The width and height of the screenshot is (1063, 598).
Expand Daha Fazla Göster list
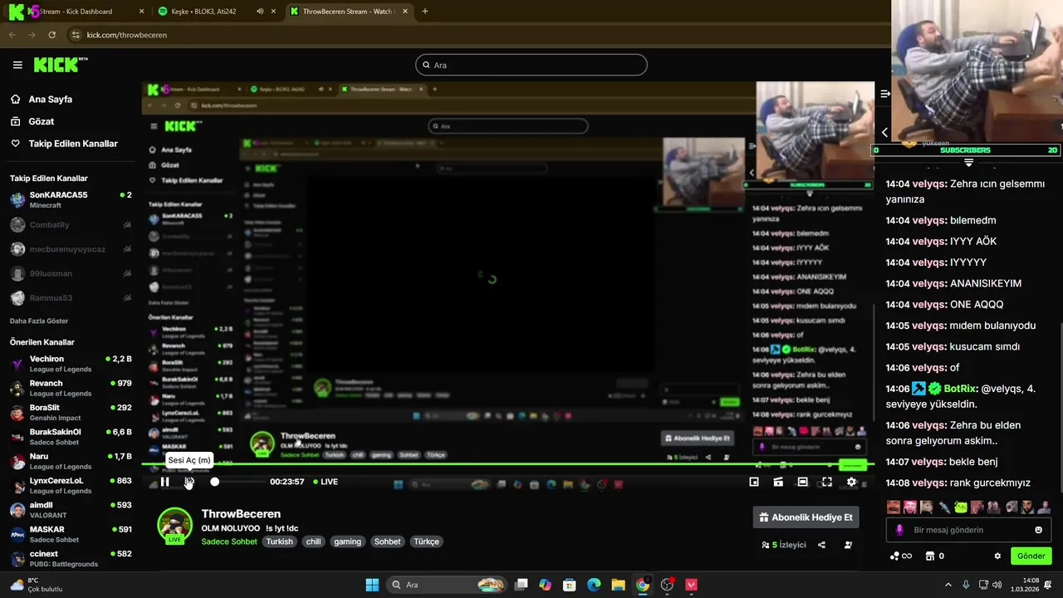click(39, 321)
